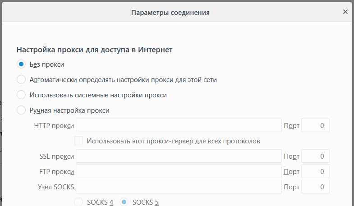Image resolution: width=354 pixels, height=206 pixels.
Task: Click the SOCKS host Порт field
Action: coord(315,187)
